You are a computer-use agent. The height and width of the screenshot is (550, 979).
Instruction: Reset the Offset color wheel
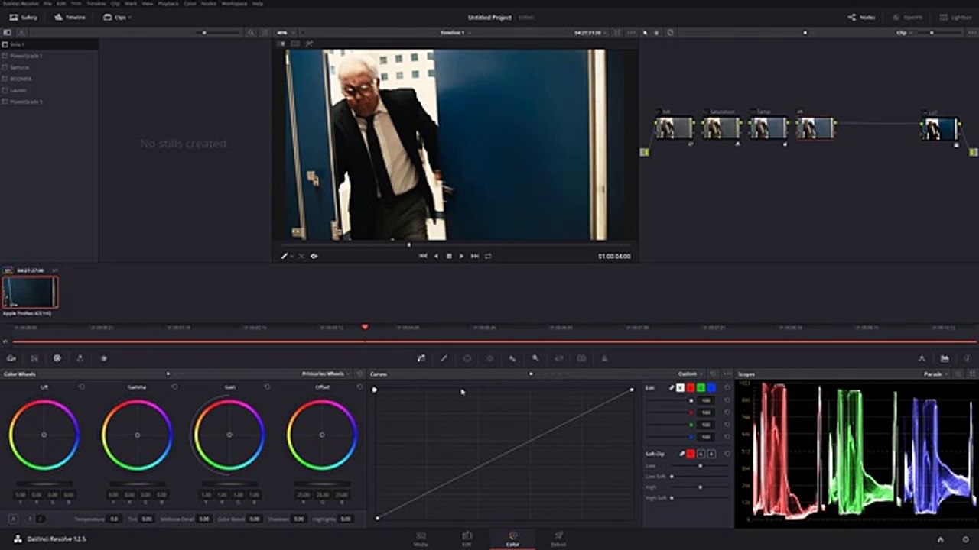359,387
